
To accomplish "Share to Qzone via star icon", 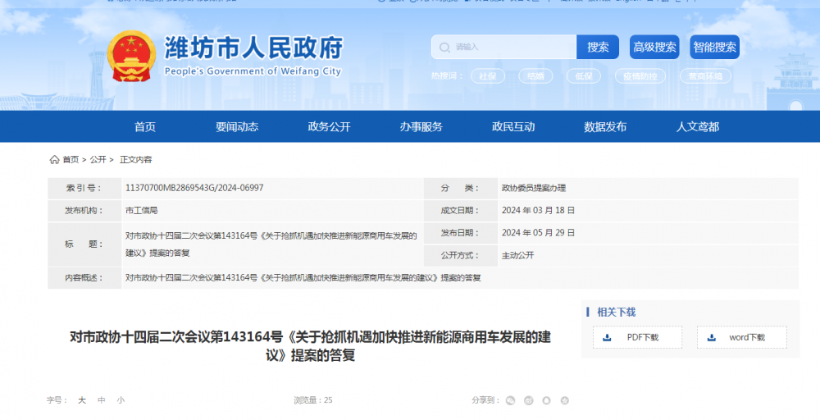I will pos(564,401).
